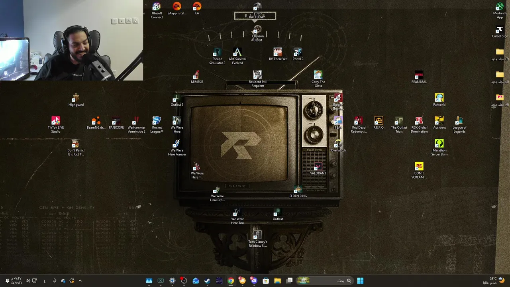510x287 pixels.
Task: Select the Resident Evil Requiem shortcut
Action: [x=257, y=79]
